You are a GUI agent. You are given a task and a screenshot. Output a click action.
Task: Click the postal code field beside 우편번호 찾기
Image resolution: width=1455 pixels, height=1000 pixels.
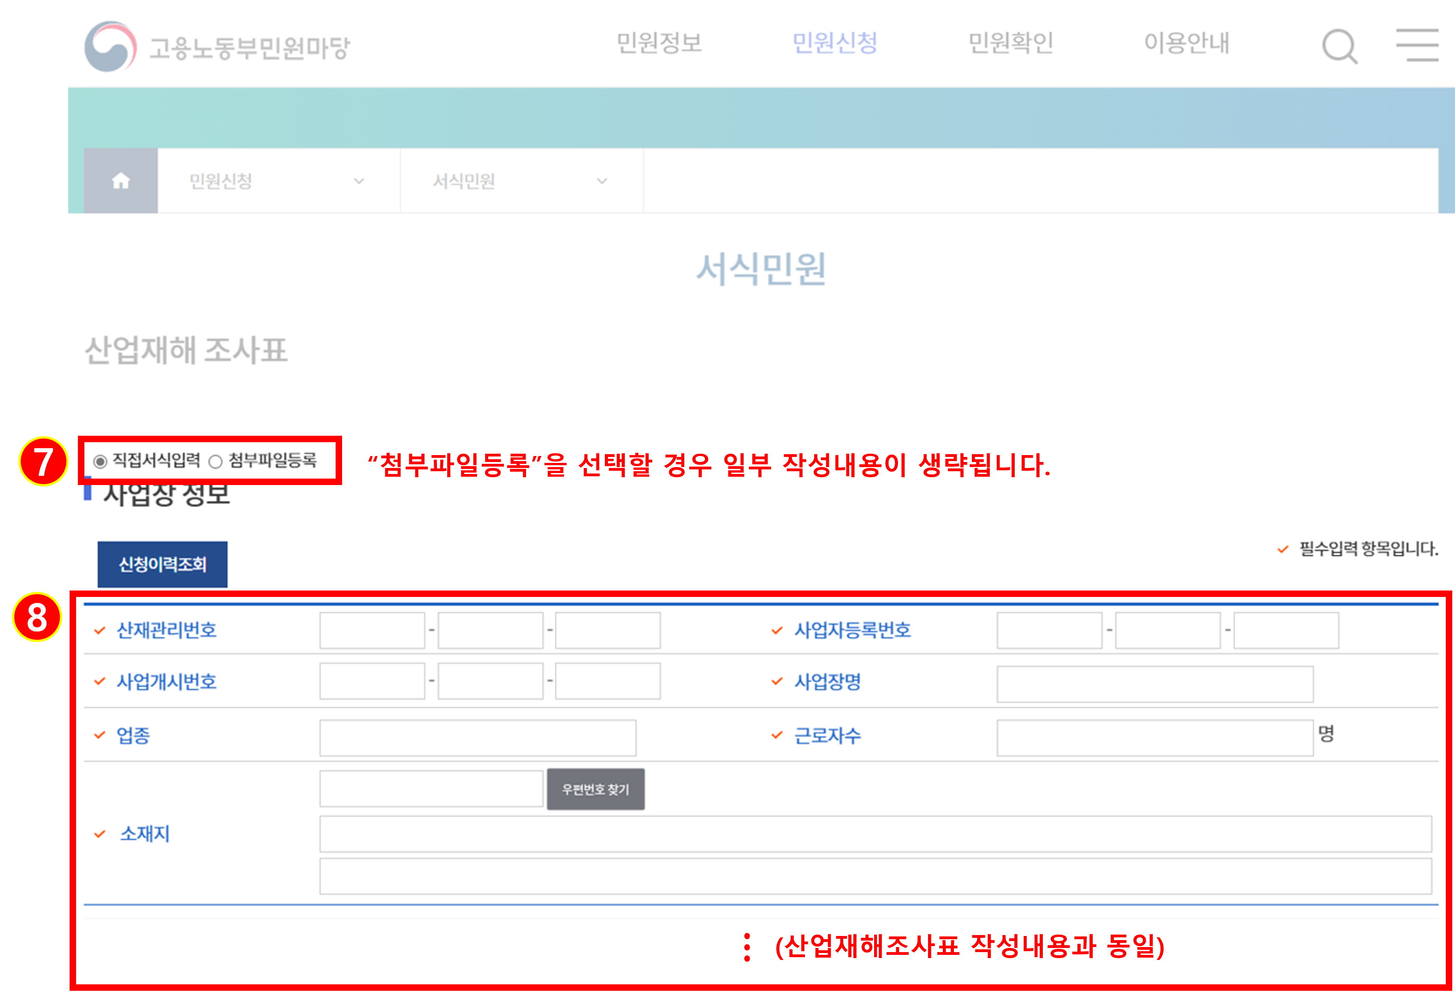431,789
